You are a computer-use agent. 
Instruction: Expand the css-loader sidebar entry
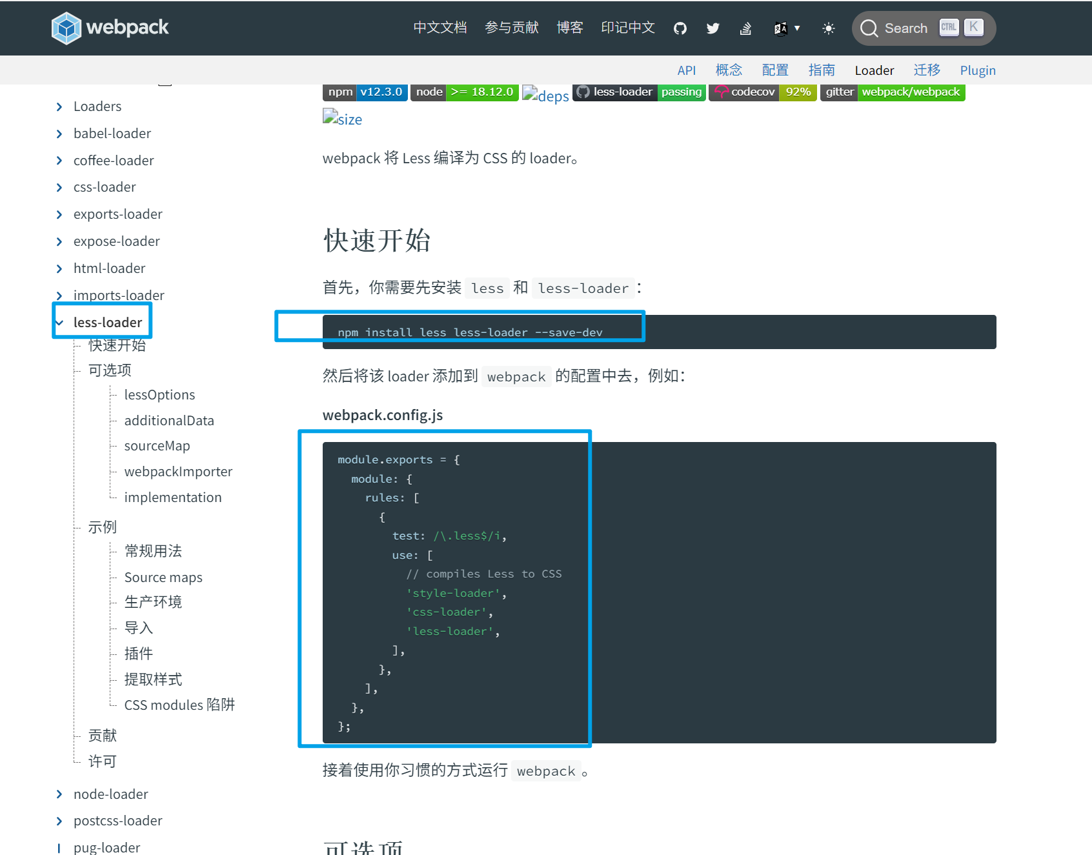tap(105, 186)
